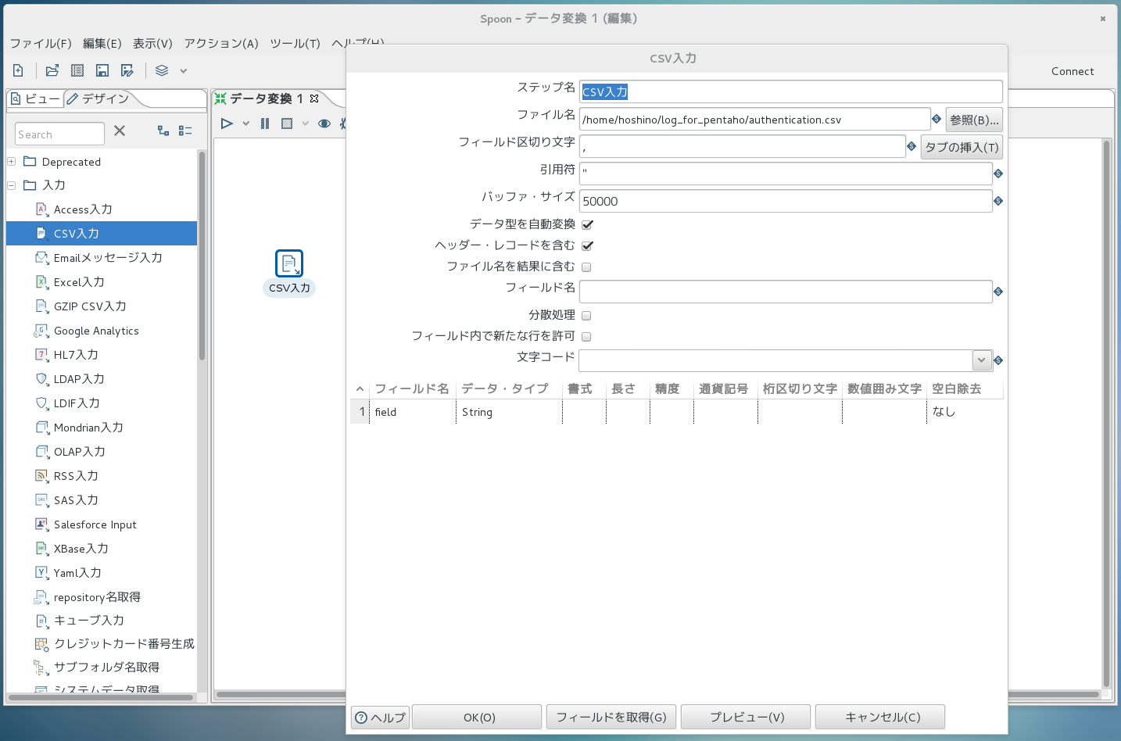1121x741 pixels.
Task: Click the キャンセル(C) button
Action: point(880,717)
